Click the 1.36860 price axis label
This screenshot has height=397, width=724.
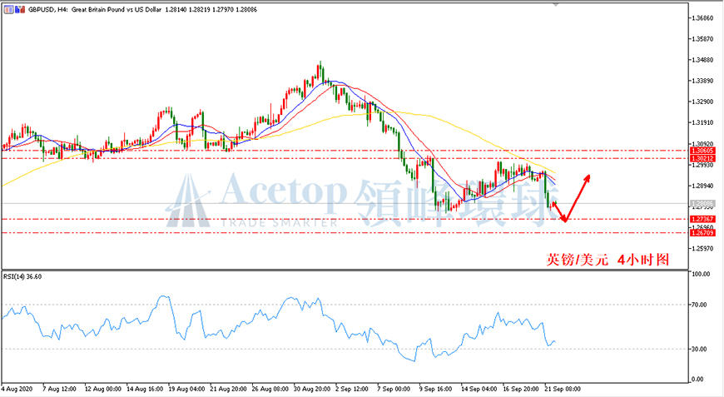[702, 18]
